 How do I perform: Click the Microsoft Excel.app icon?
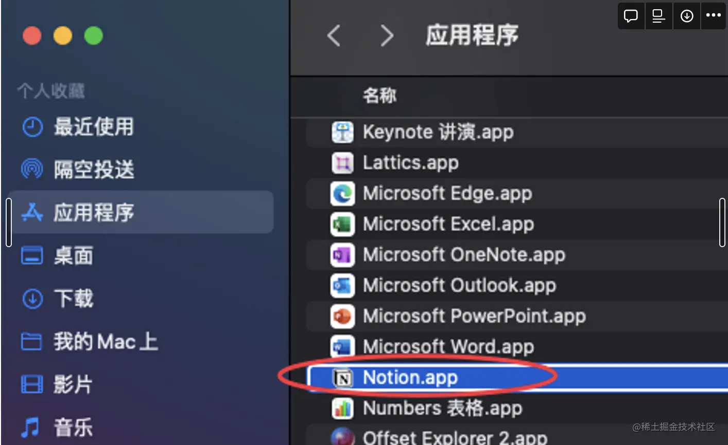pos(342,225)
